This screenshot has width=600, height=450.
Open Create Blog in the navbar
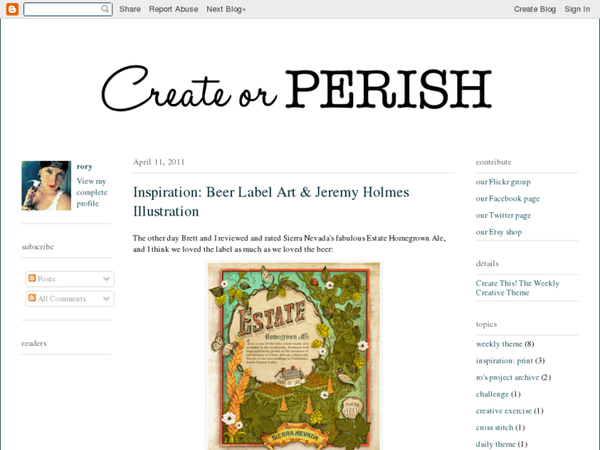click(x=535, y=9)
